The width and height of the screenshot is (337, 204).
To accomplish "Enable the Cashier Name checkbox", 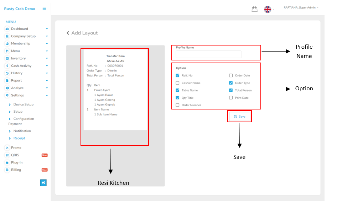I will click(178, 83).
